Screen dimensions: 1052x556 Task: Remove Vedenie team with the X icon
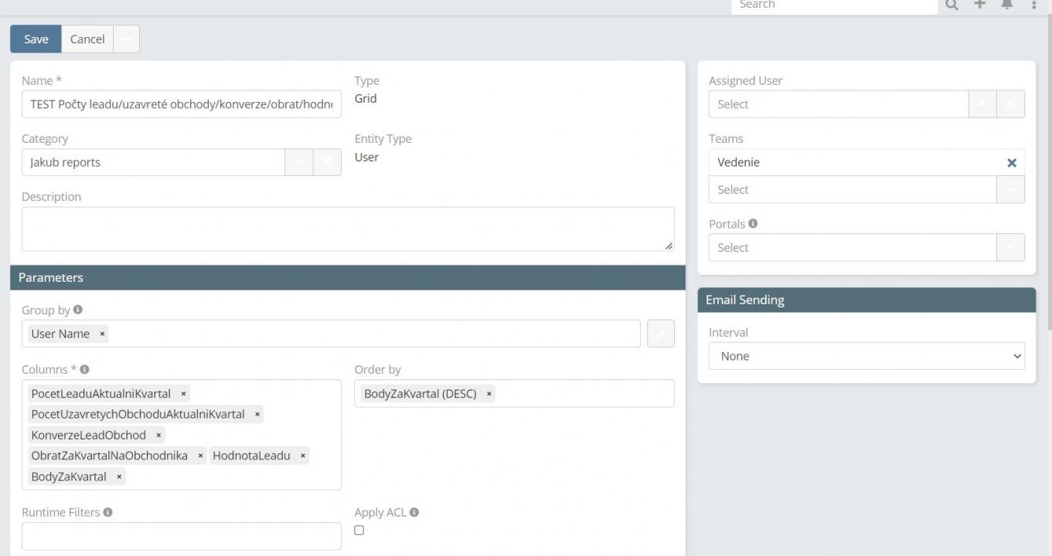1011,163
